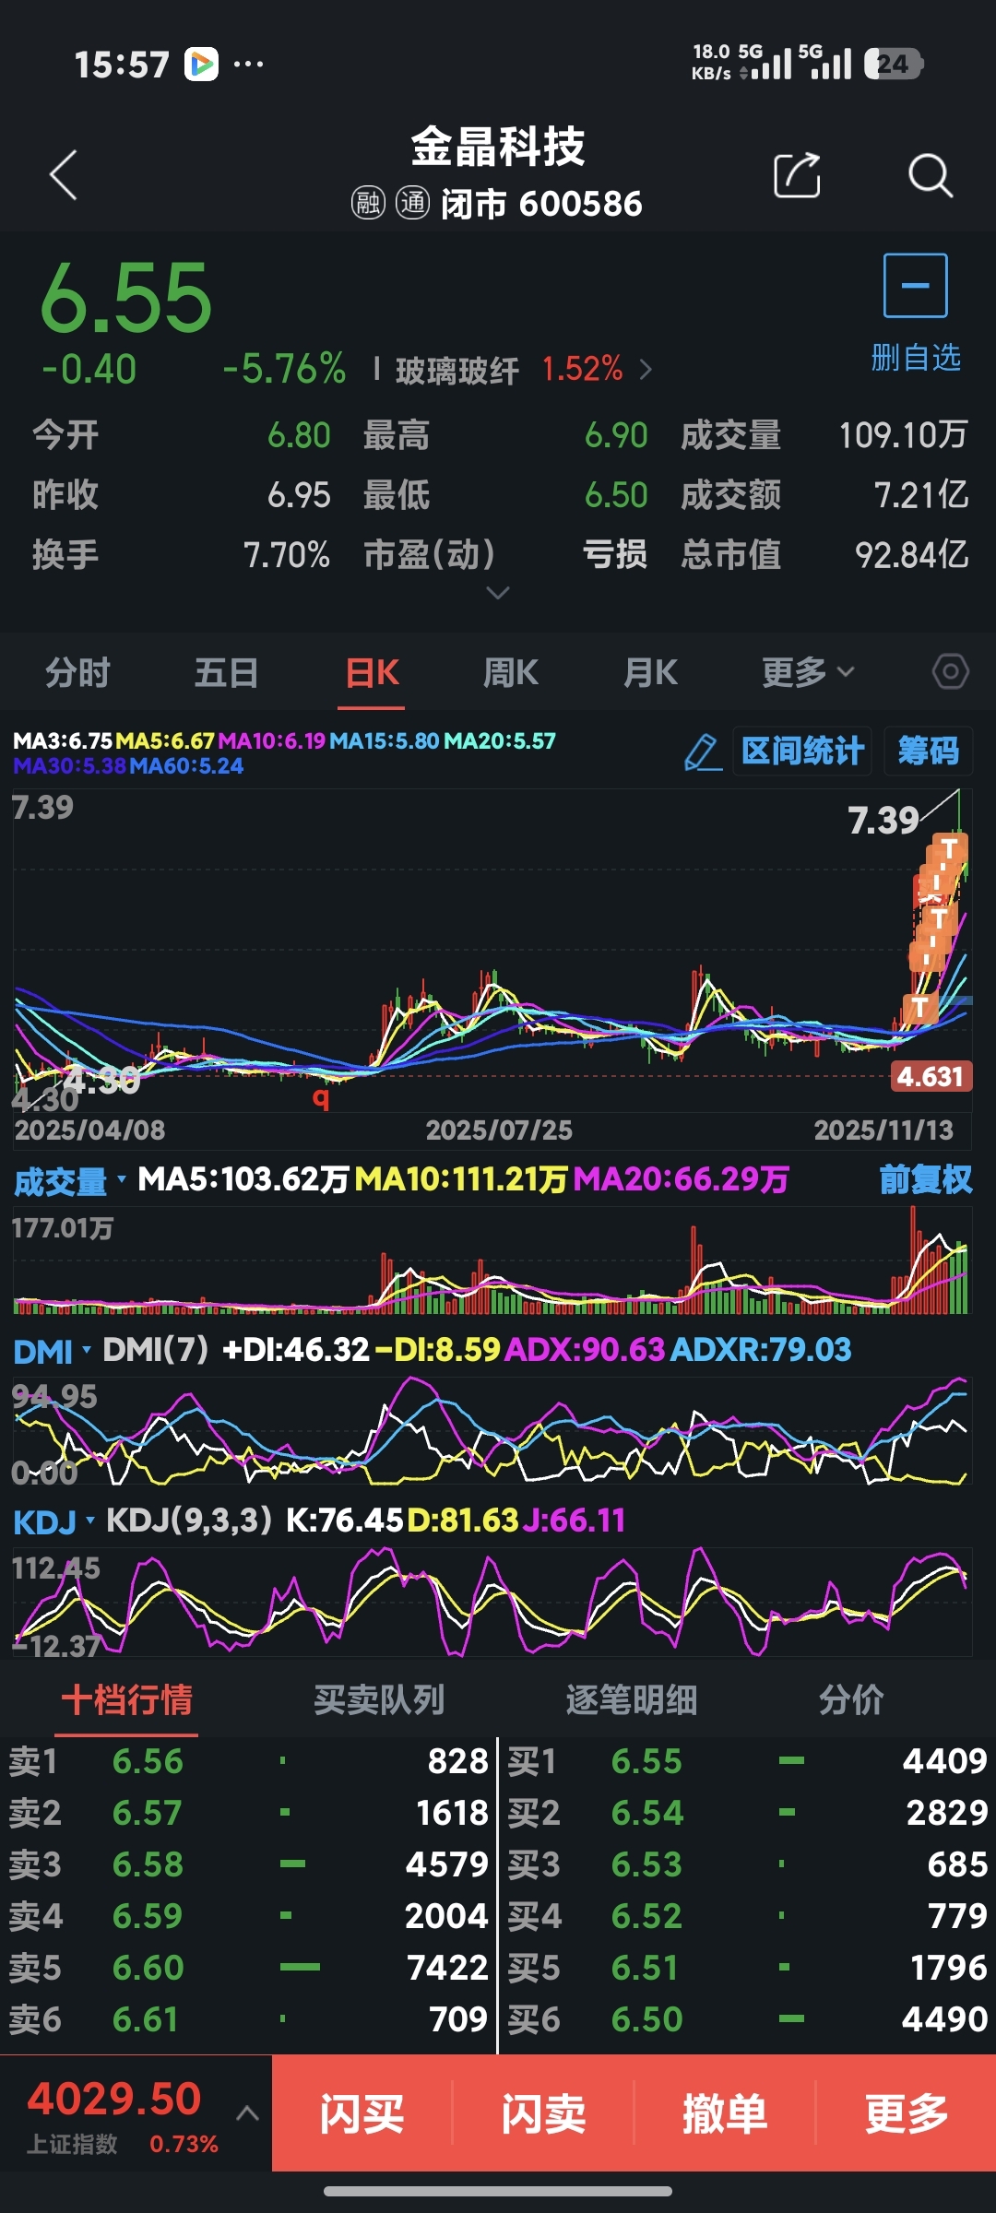Tap the 删自选 label
The height and width of the screenshot is (2213, 996).
click(916, 358)
